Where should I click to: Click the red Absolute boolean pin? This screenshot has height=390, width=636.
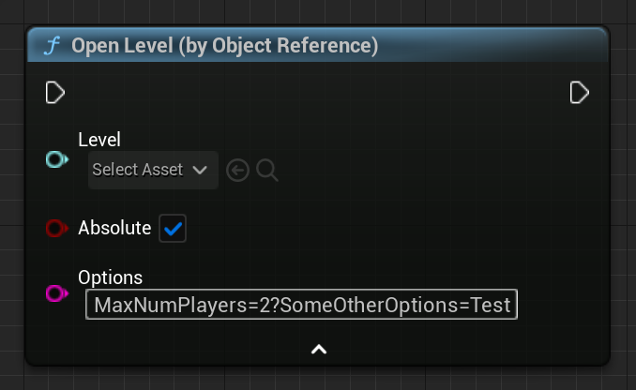(x=57, y=228)
